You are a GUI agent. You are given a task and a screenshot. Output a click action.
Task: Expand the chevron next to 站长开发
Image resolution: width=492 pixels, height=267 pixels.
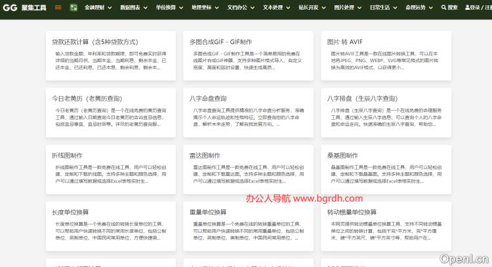pyautogui.click(x=324, y=7)
